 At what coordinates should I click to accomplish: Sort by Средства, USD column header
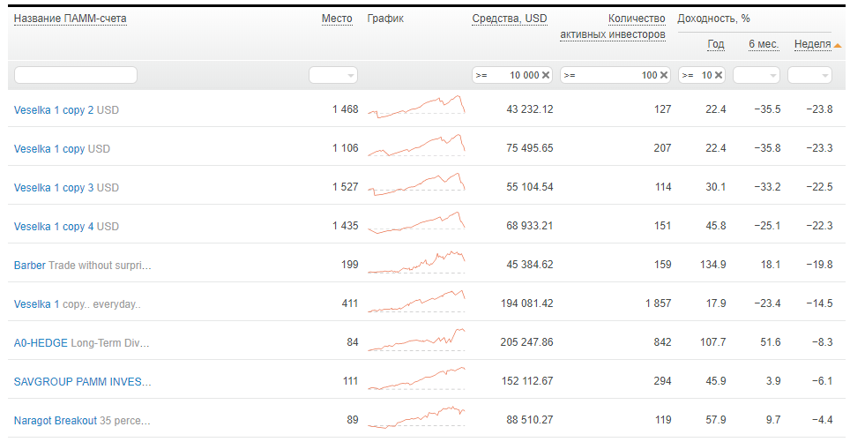point(509,19)
